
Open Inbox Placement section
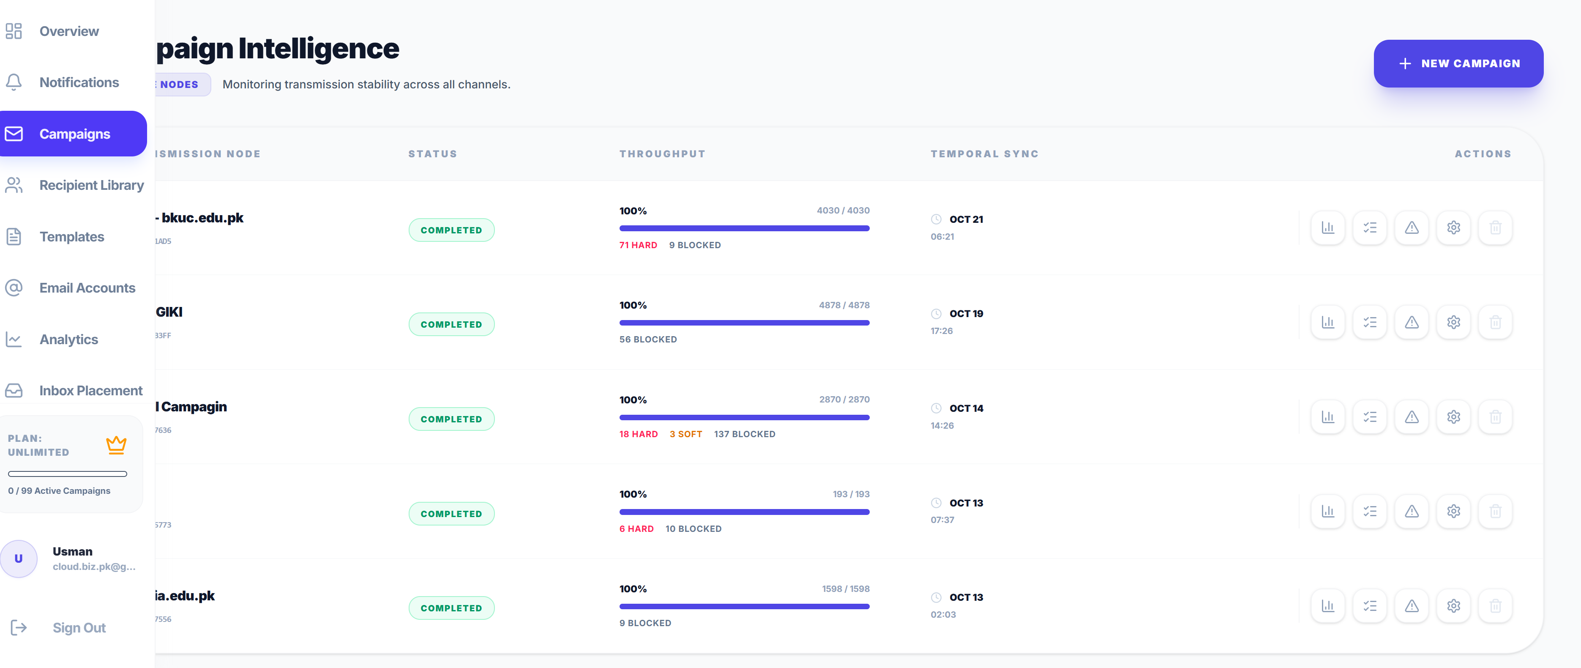[x=74, y=391]
